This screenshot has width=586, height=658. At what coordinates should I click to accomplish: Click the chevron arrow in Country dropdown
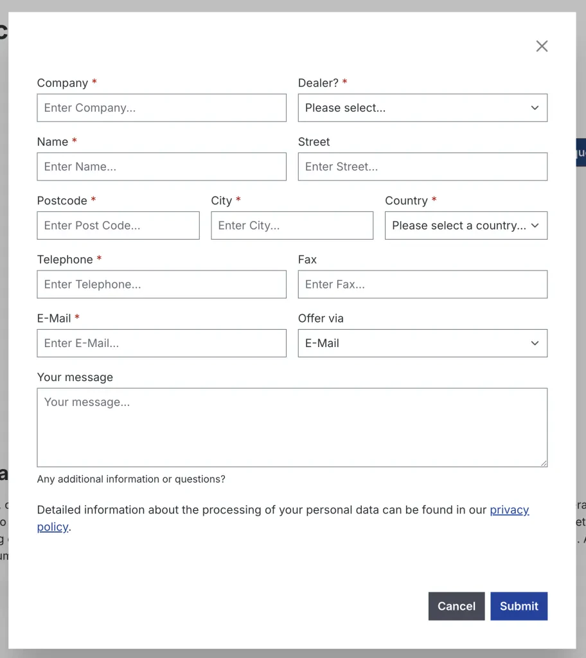(535, 226)
